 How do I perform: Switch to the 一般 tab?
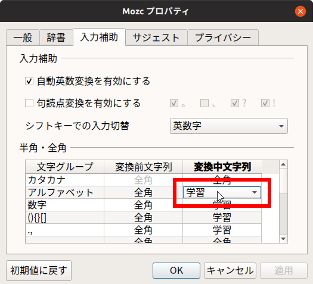pos(23,38)
